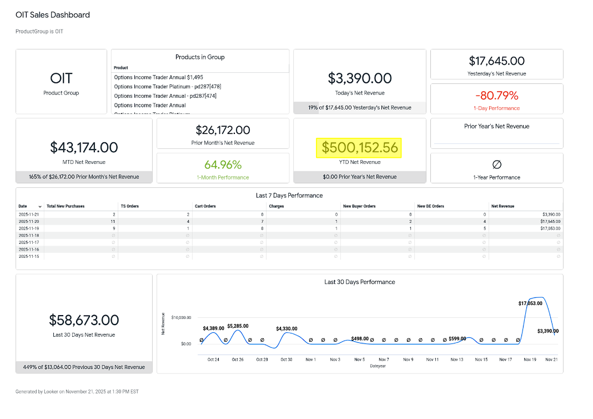This screenshot has width=593, height=419.
Task: Click the $4,389.00 chart label near Oct 24
Action: (213, 329)
